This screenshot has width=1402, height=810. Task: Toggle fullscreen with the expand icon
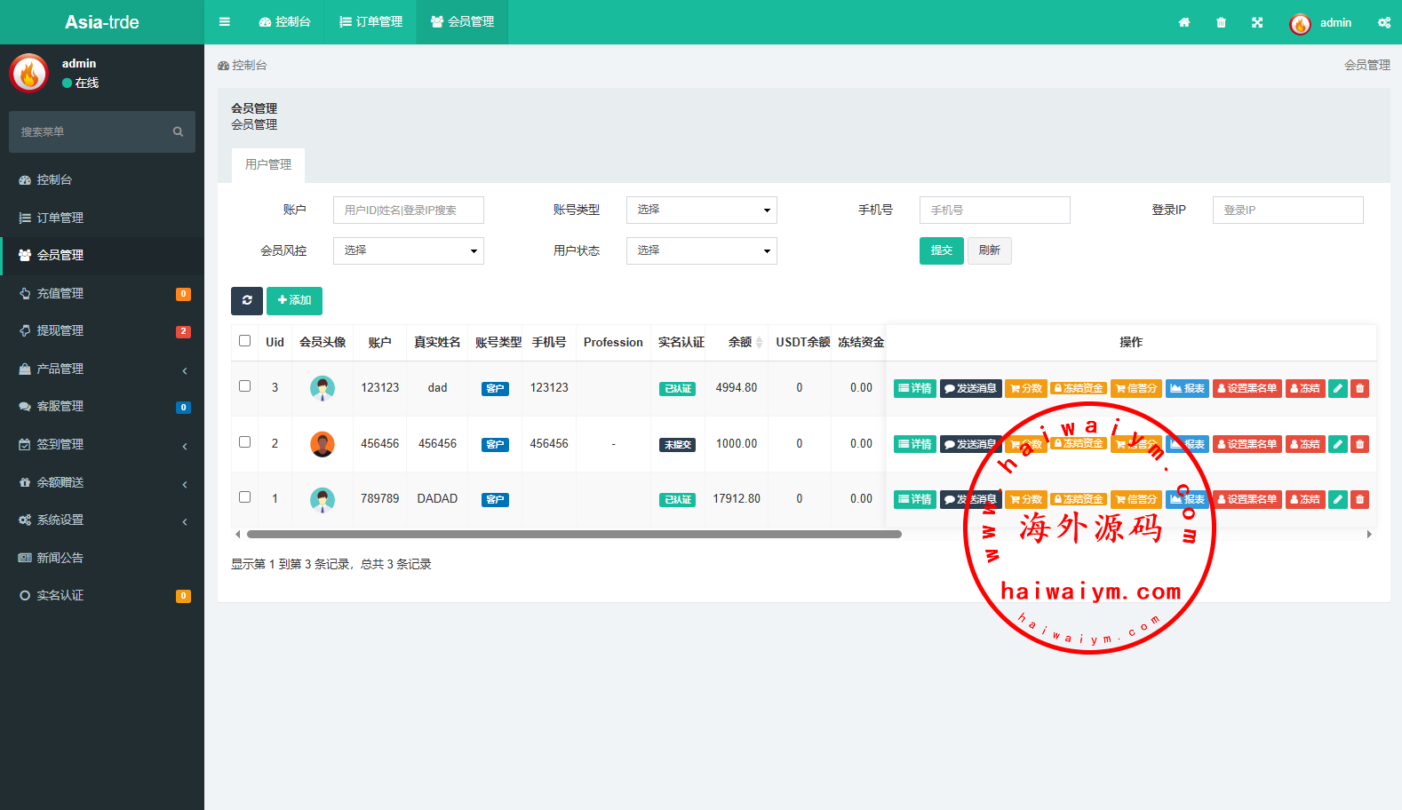pos(1257,22)
